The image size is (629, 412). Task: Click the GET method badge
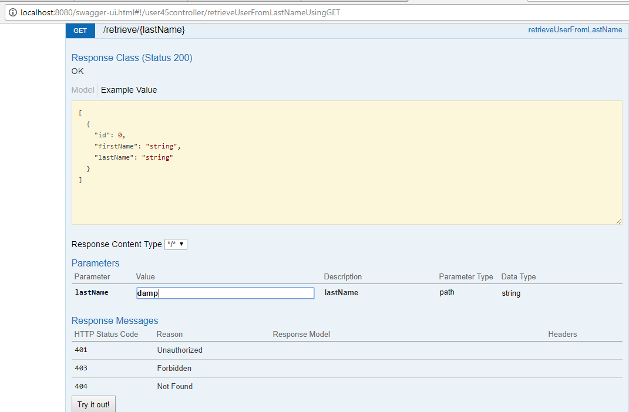pos(80,30)
